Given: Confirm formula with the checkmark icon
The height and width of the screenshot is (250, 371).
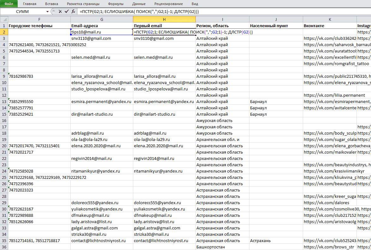Looking at the screenshot, I should point(67,11).
